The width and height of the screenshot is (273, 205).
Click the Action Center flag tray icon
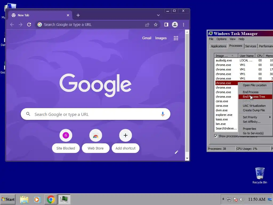[235, 199]
